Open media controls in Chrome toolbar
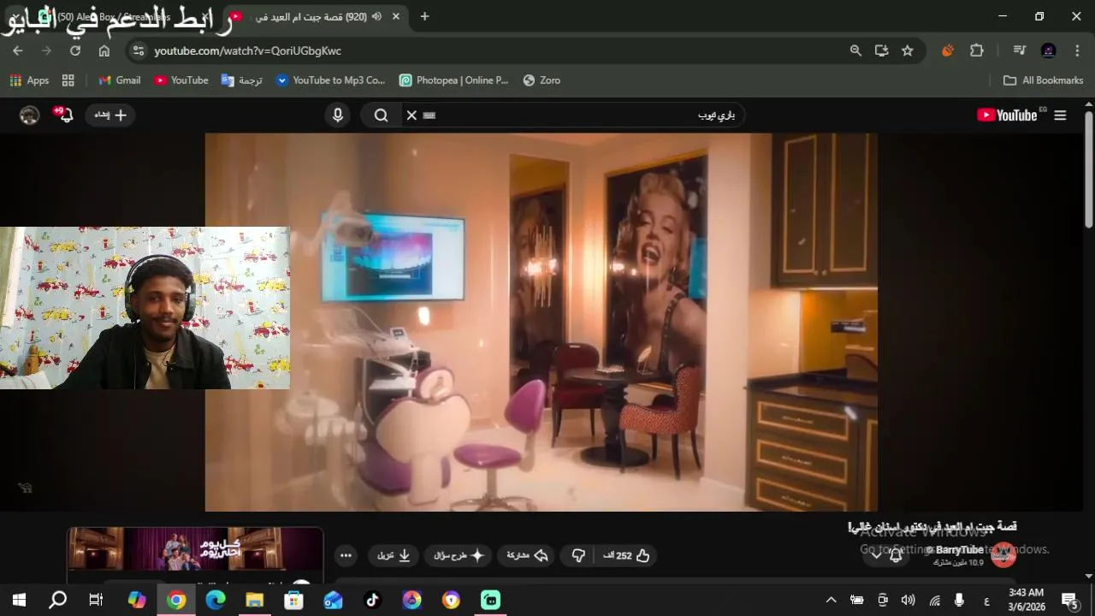 (x=1019, y=50)
